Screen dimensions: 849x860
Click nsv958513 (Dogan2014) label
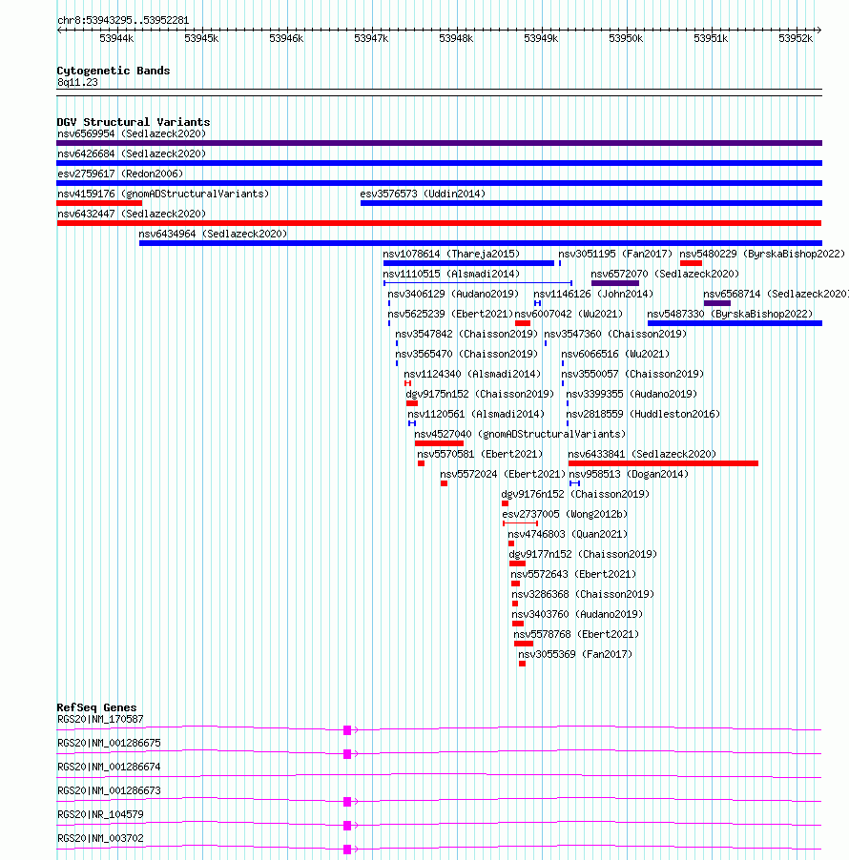pos(629,474)
